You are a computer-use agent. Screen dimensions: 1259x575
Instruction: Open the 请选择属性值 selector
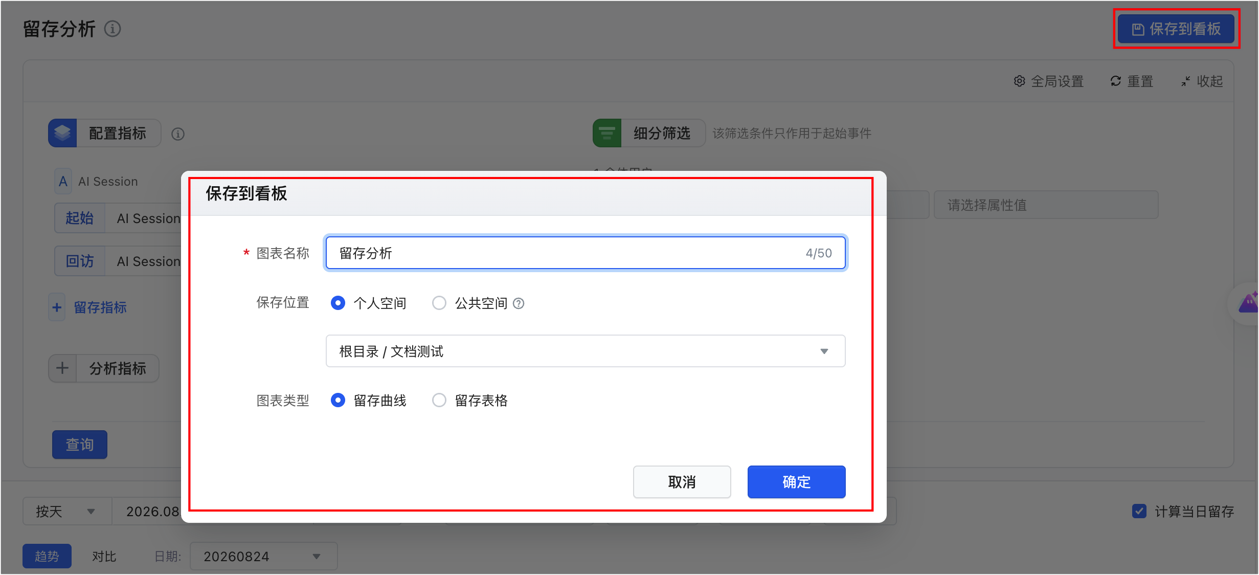point(1046,205)
